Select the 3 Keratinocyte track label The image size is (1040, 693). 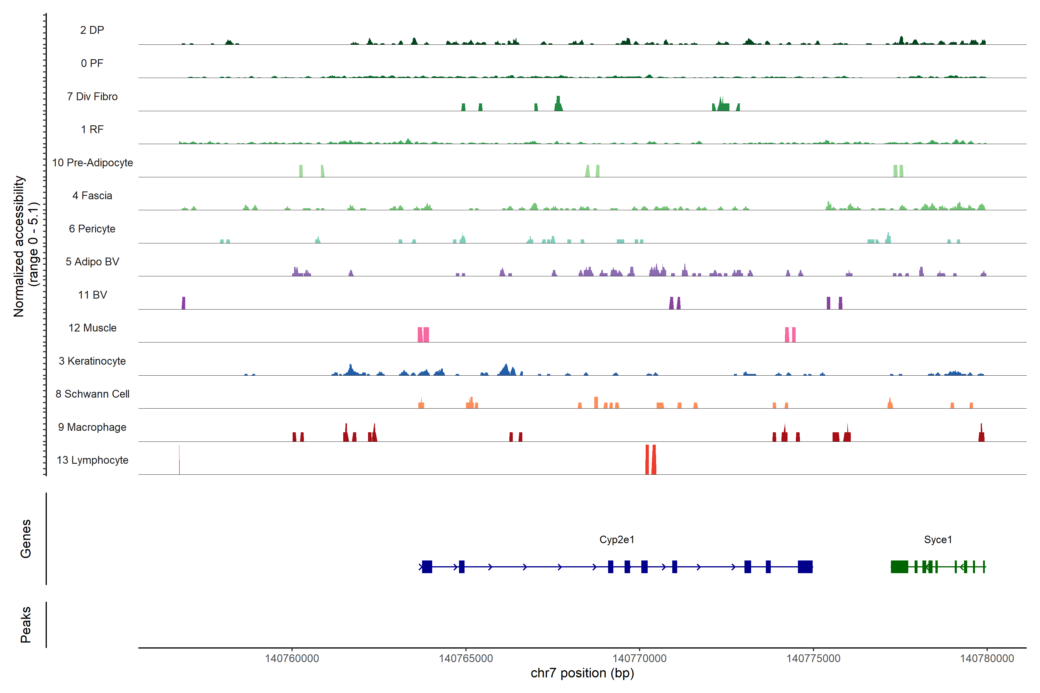92,361
